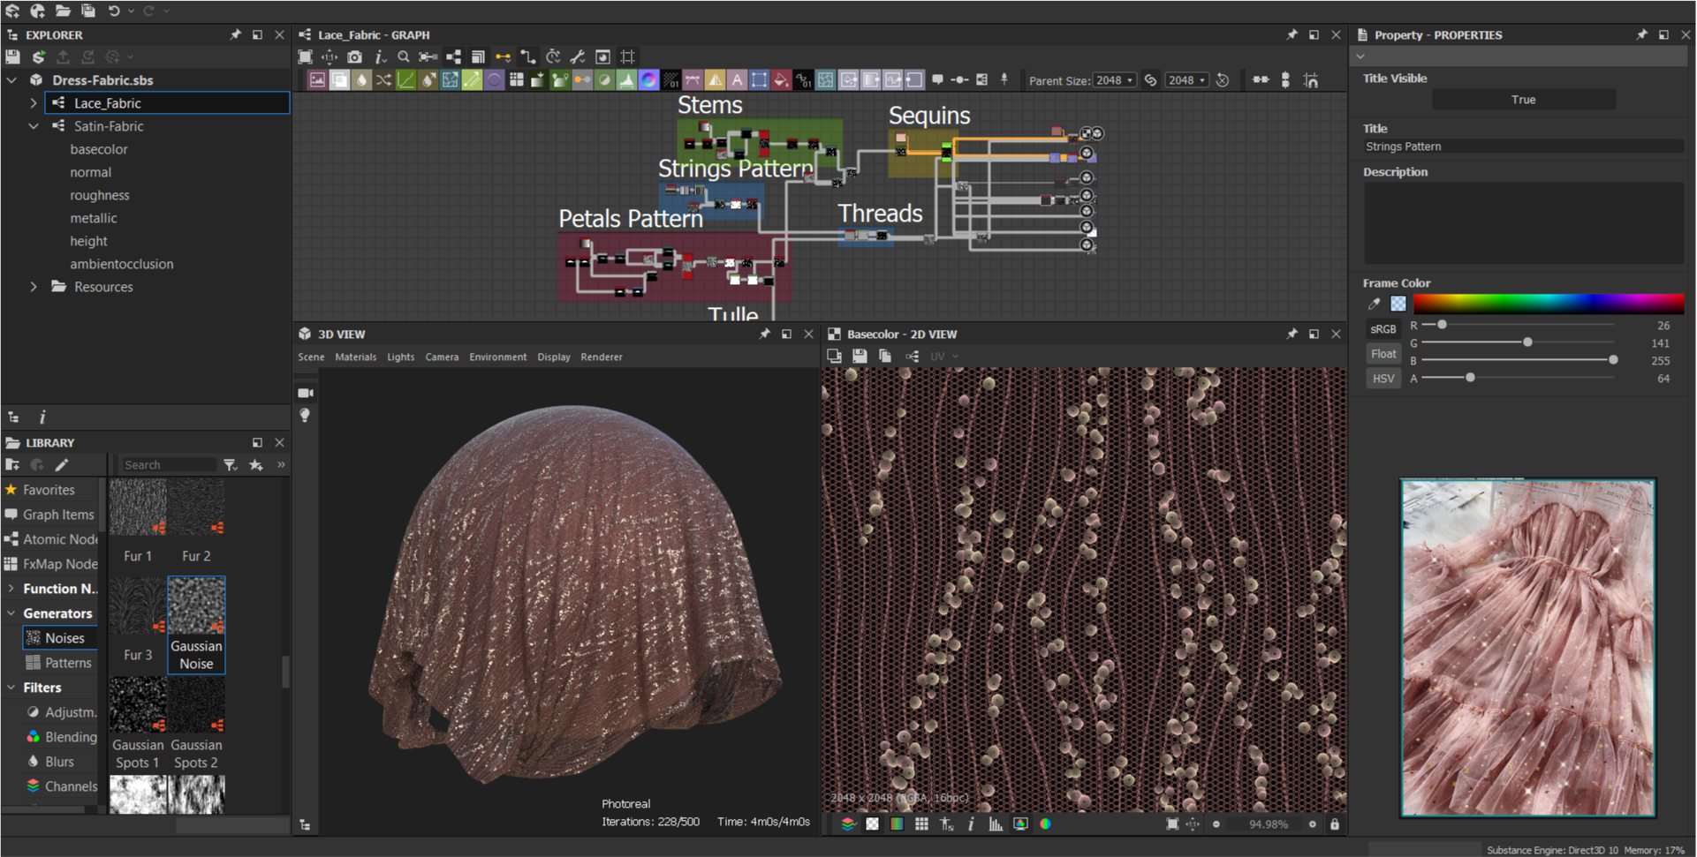Toggle Title Visible True button
Image resolution: width=1697 pixels, height=857 pixels.
tap(1524, 100)
